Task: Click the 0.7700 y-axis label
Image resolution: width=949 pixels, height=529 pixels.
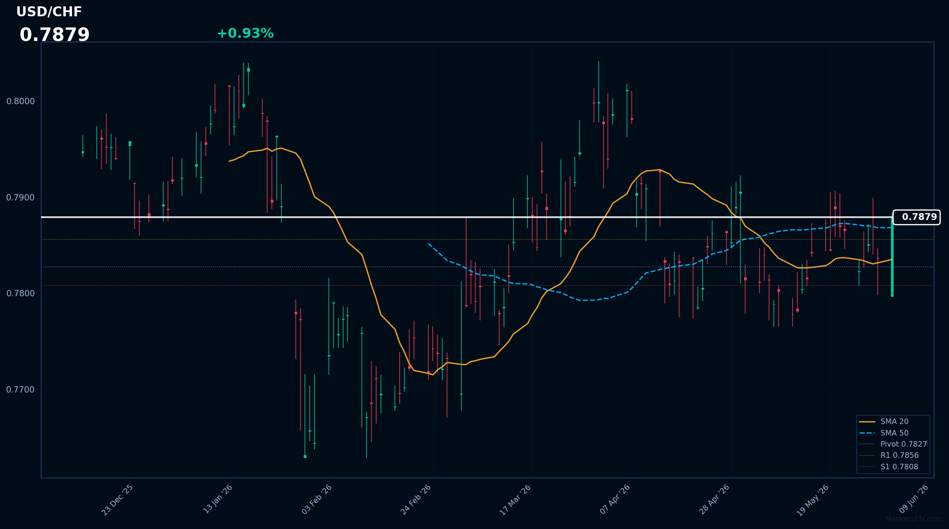Action: point(21,390)
